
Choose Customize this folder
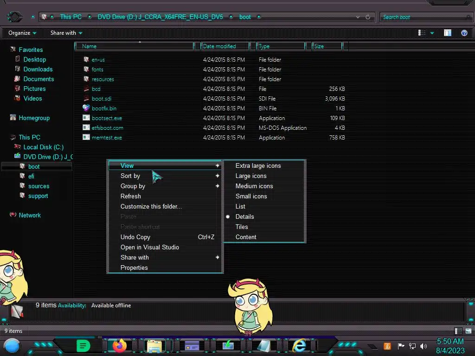click(165, 206)
